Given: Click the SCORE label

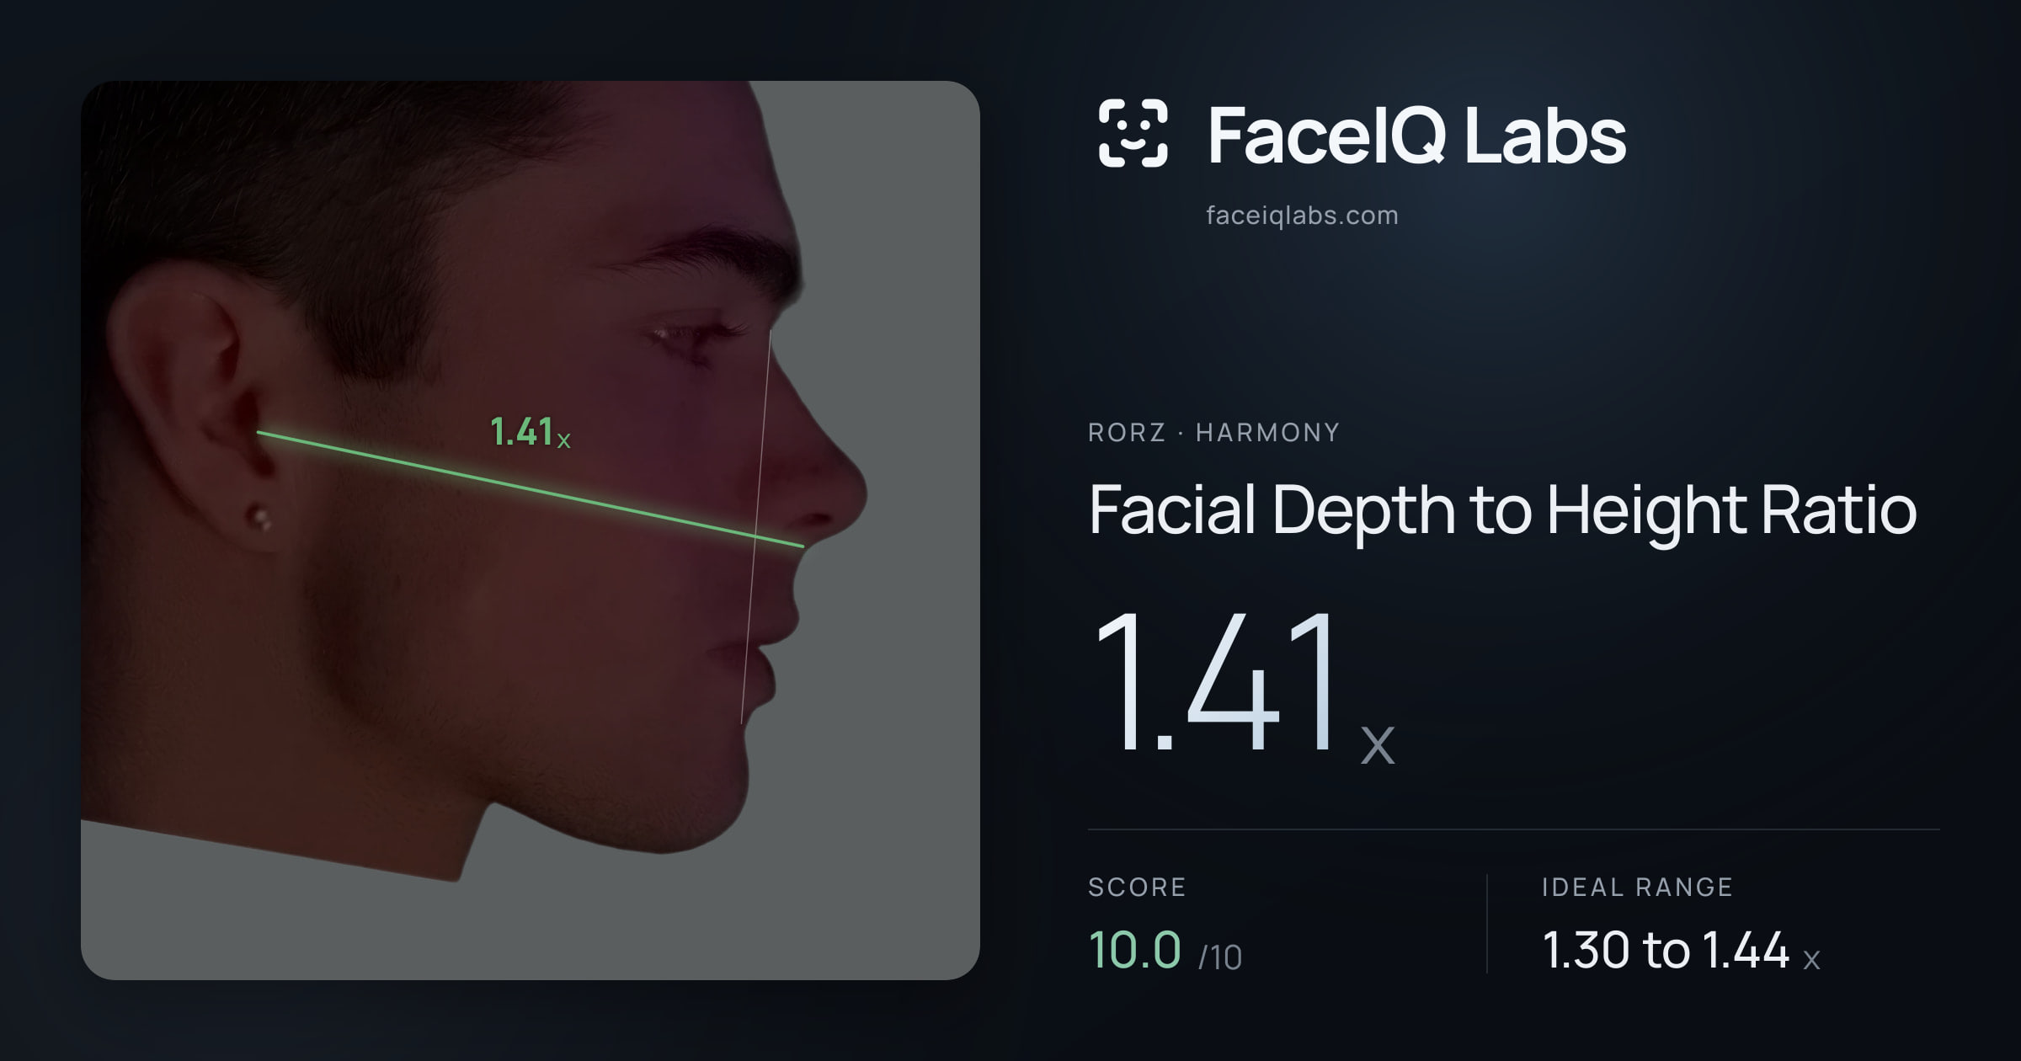Looking at the screenshot, I should 1137,887.
